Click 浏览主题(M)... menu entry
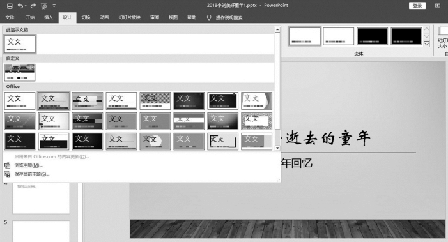448x242 pixels. point(28,165)
